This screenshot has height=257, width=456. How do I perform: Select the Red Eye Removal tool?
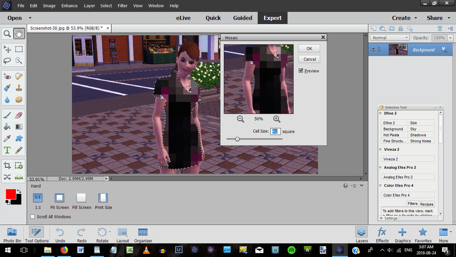[8, 76]
